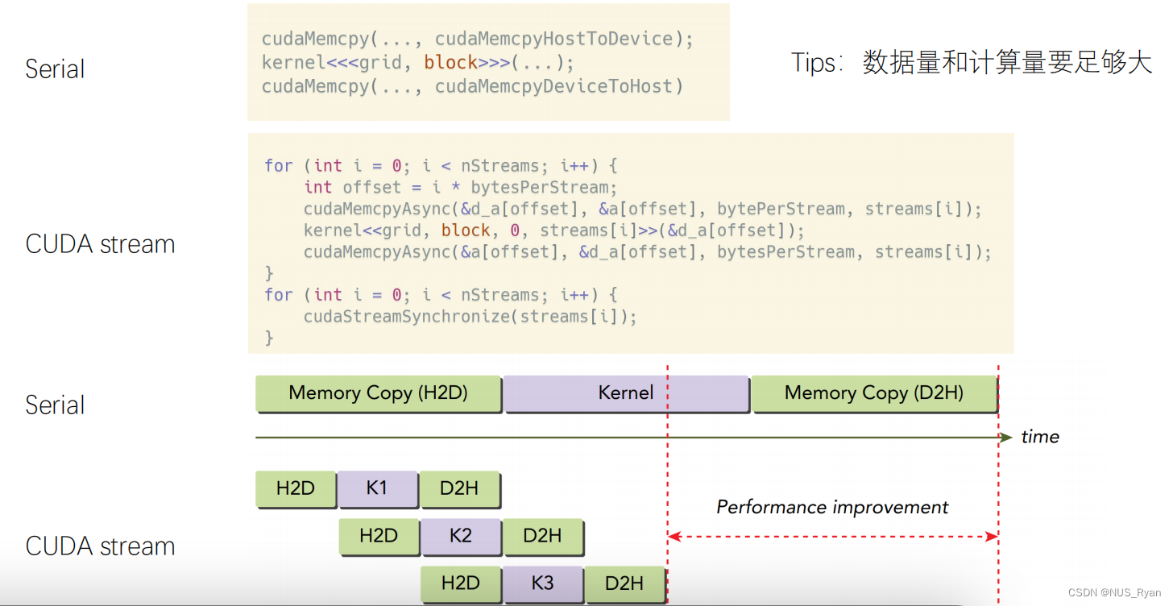Click the kernel<<<grid, block>>>(...) line
This screenshot has height=606, width=1173.
pyautogui.click(x=418, y=62)
